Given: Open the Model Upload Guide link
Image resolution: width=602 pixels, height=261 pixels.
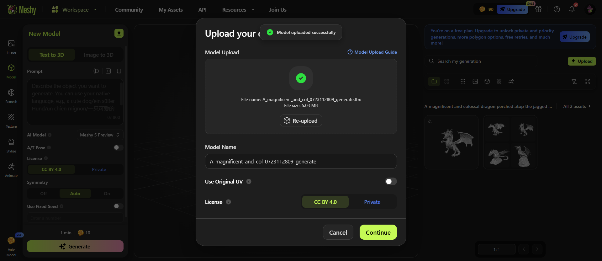Looking at the screenshot, I should click(372, 52).
